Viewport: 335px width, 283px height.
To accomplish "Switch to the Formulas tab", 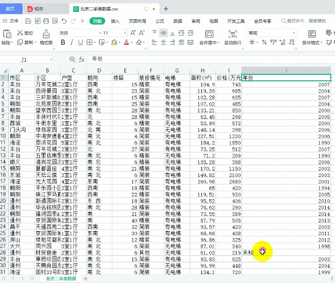I will 160,21.
